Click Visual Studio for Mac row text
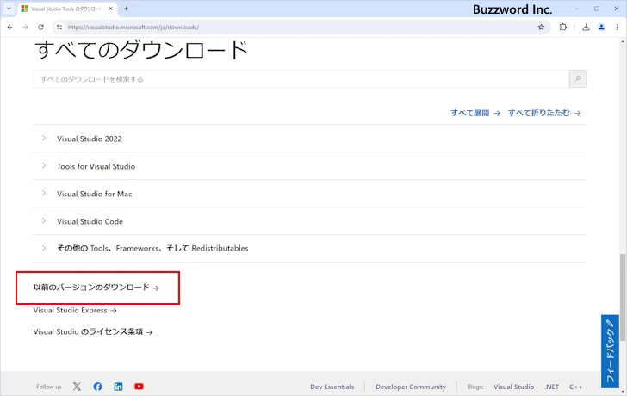Screen dimensions: 627x396 (95, 194)
